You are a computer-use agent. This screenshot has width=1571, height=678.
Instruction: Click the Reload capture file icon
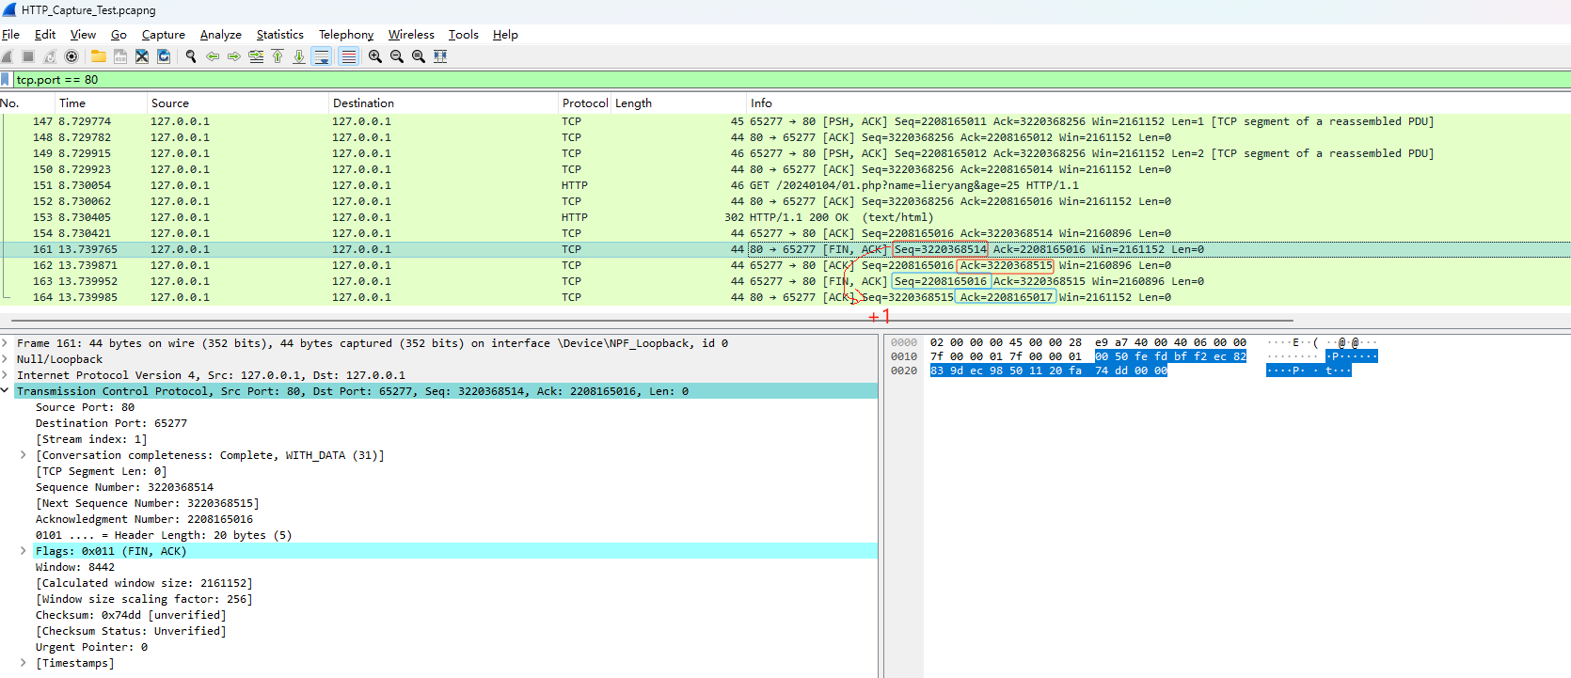click(x=164, y=56)
